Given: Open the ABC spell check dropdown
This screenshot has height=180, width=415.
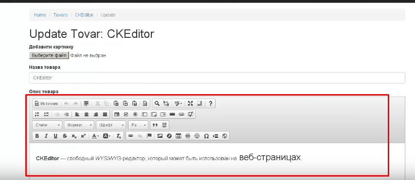Looking at the screenshot, I should (178, 103).
